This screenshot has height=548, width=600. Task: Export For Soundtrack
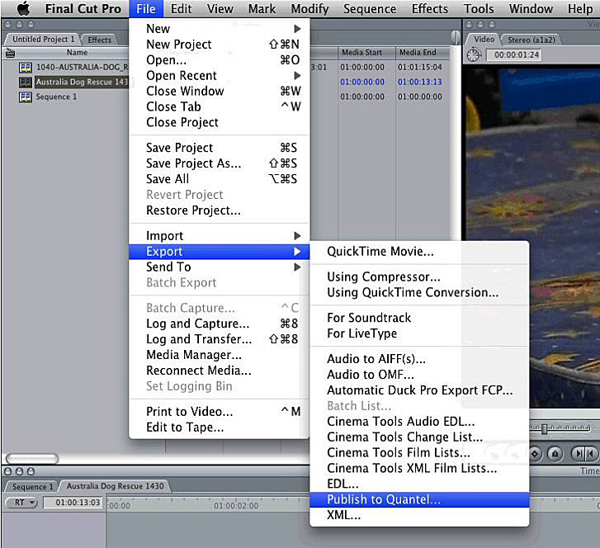coord(419,318)
